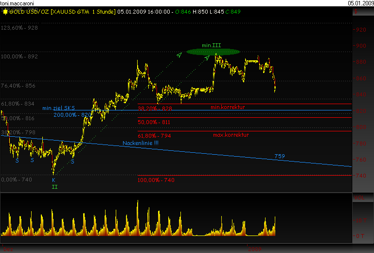Select the red min.korrektur label
The width and height of the screenshot is (374, 253).
tap(228, 107)
